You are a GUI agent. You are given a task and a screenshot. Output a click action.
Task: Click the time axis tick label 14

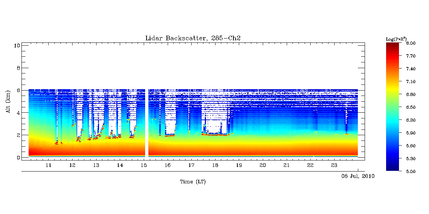coord(120,165)
